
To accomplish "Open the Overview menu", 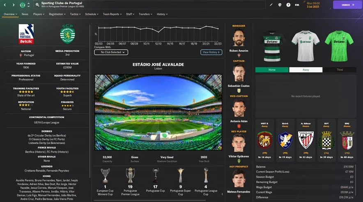I will (x=10, y=14).
